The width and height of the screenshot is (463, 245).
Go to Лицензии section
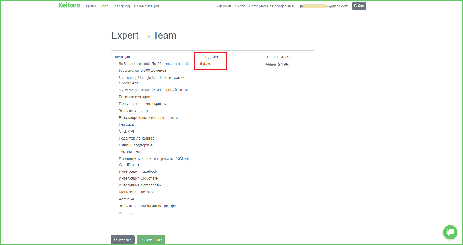(x=222, y=6)
